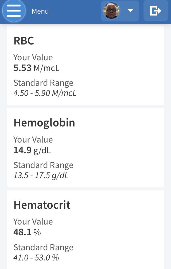Screen dimensions: 171x269
Task: Click "Standard Range" label under RBC
Action: tap(43, 83)
